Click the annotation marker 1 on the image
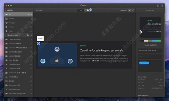 click(38, 43)
